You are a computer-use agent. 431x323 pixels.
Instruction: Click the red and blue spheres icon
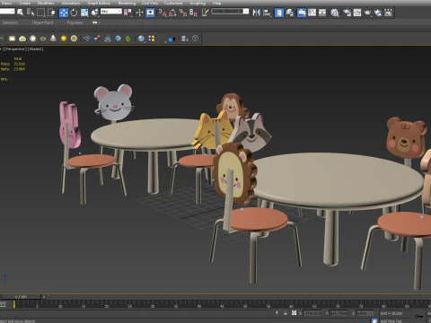coord(97,39)
